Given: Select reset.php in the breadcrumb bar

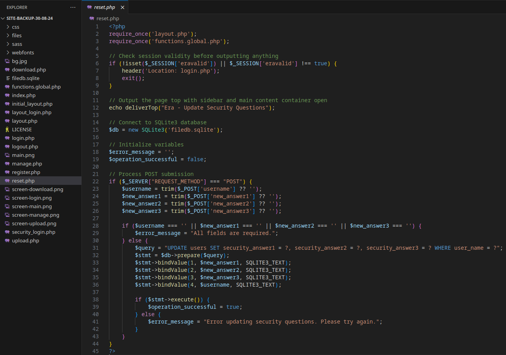Looking at the screenshot, I should tap(107, 18).
